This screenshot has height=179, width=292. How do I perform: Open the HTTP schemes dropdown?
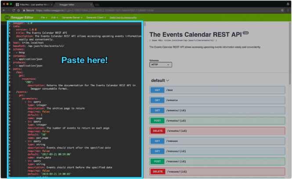[160, 64]
